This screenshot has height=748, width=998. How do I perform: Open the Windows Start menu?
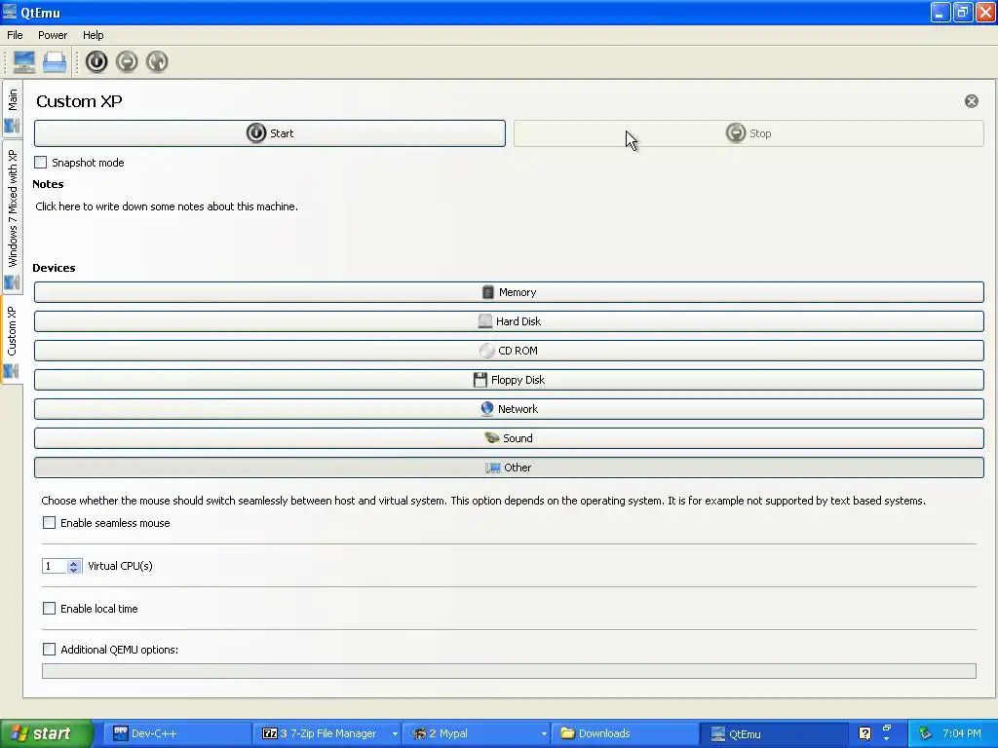pos(45,733)
